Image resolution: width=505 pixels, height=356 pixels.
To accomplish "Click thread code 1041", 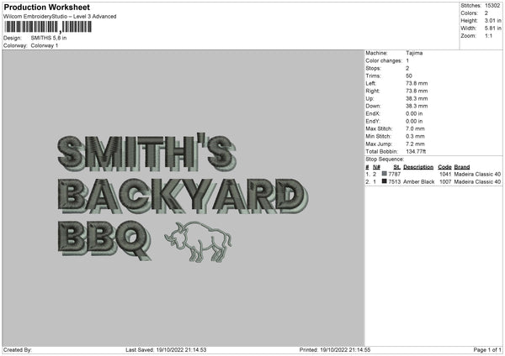I will (x=445, y=174).
